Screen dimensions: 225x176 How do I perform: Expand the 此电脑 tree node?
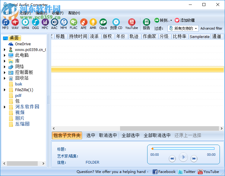[5, 55]
